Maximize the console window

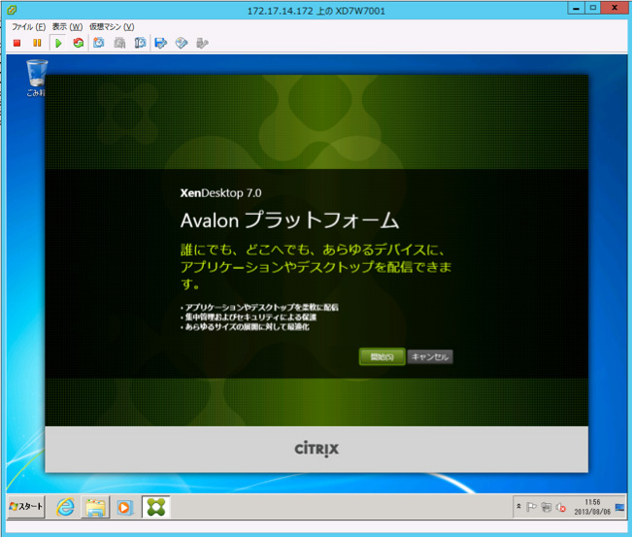click(593, 8)
